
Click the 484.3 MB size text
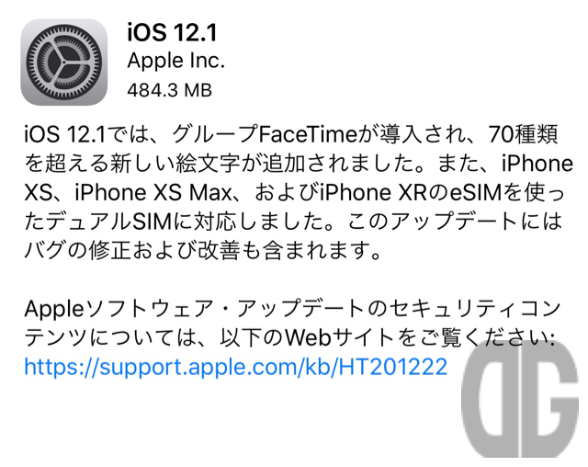coord(169,90)
